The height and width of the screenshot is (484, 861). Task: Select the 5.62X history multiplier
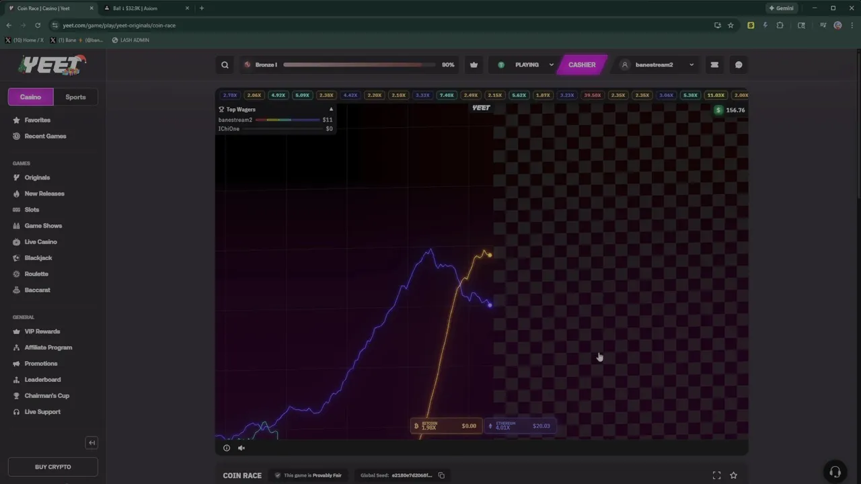pos(519,95)
